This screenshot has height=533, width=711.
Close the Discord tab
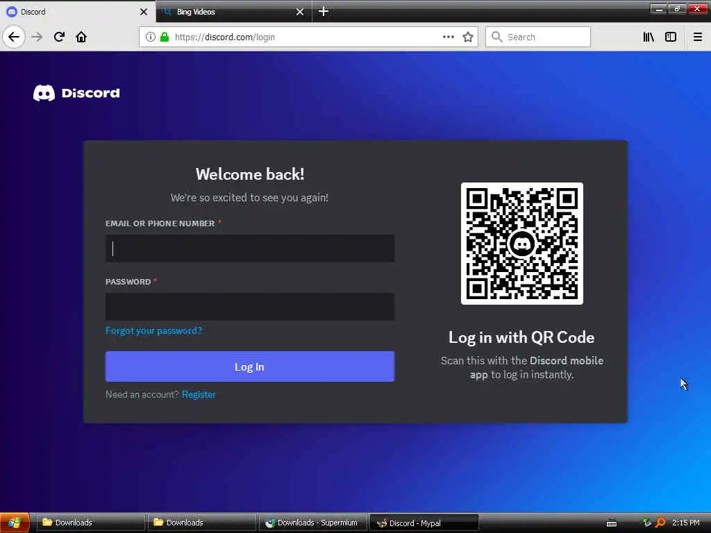144,12
